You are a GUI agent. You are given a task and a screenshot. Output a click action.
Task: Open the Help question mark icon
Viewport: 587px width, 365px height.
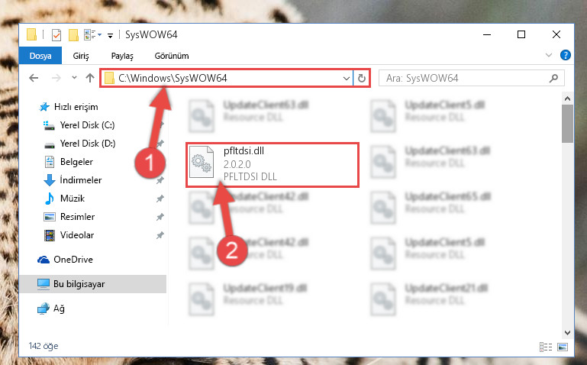[x=566, y=56]
